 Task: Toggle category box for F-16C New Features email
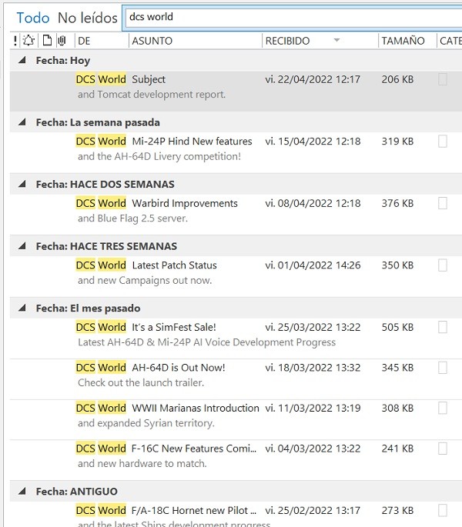click(443, 449)
